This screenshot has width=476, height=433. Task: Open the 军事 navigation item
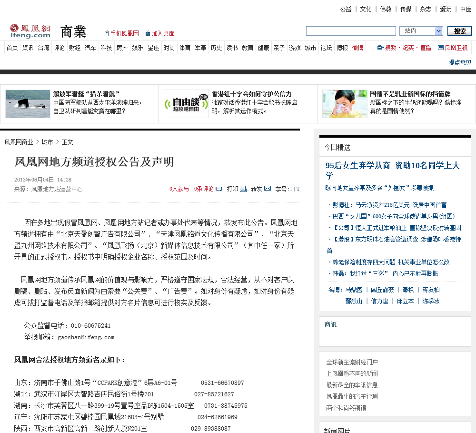(200, 48)
